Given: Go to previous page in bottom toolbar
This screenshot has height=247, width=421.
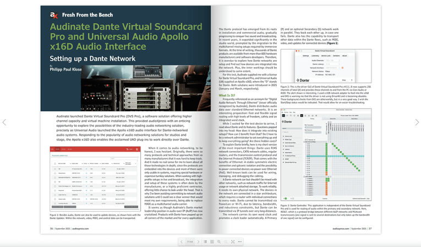Looking at the screenshot, I should pos(182,241).
